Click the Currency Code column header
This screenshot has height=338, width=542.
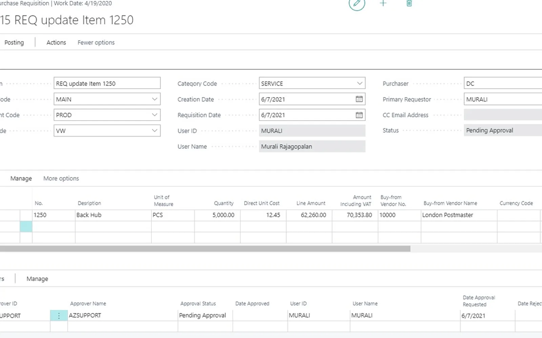point(516,203)
